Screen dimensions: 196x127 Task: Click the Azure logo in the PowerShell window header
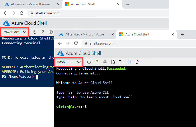click(x=6, y=23)
